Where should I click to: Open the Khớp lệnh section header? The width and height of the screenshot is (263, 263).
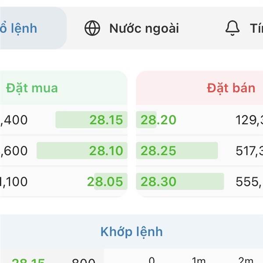click(131, 231)
